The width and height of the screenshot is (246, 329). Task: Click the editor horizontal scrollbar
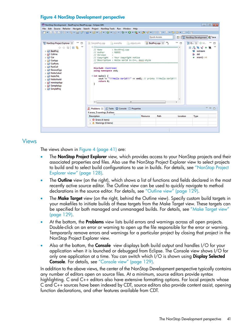(135, 102)
